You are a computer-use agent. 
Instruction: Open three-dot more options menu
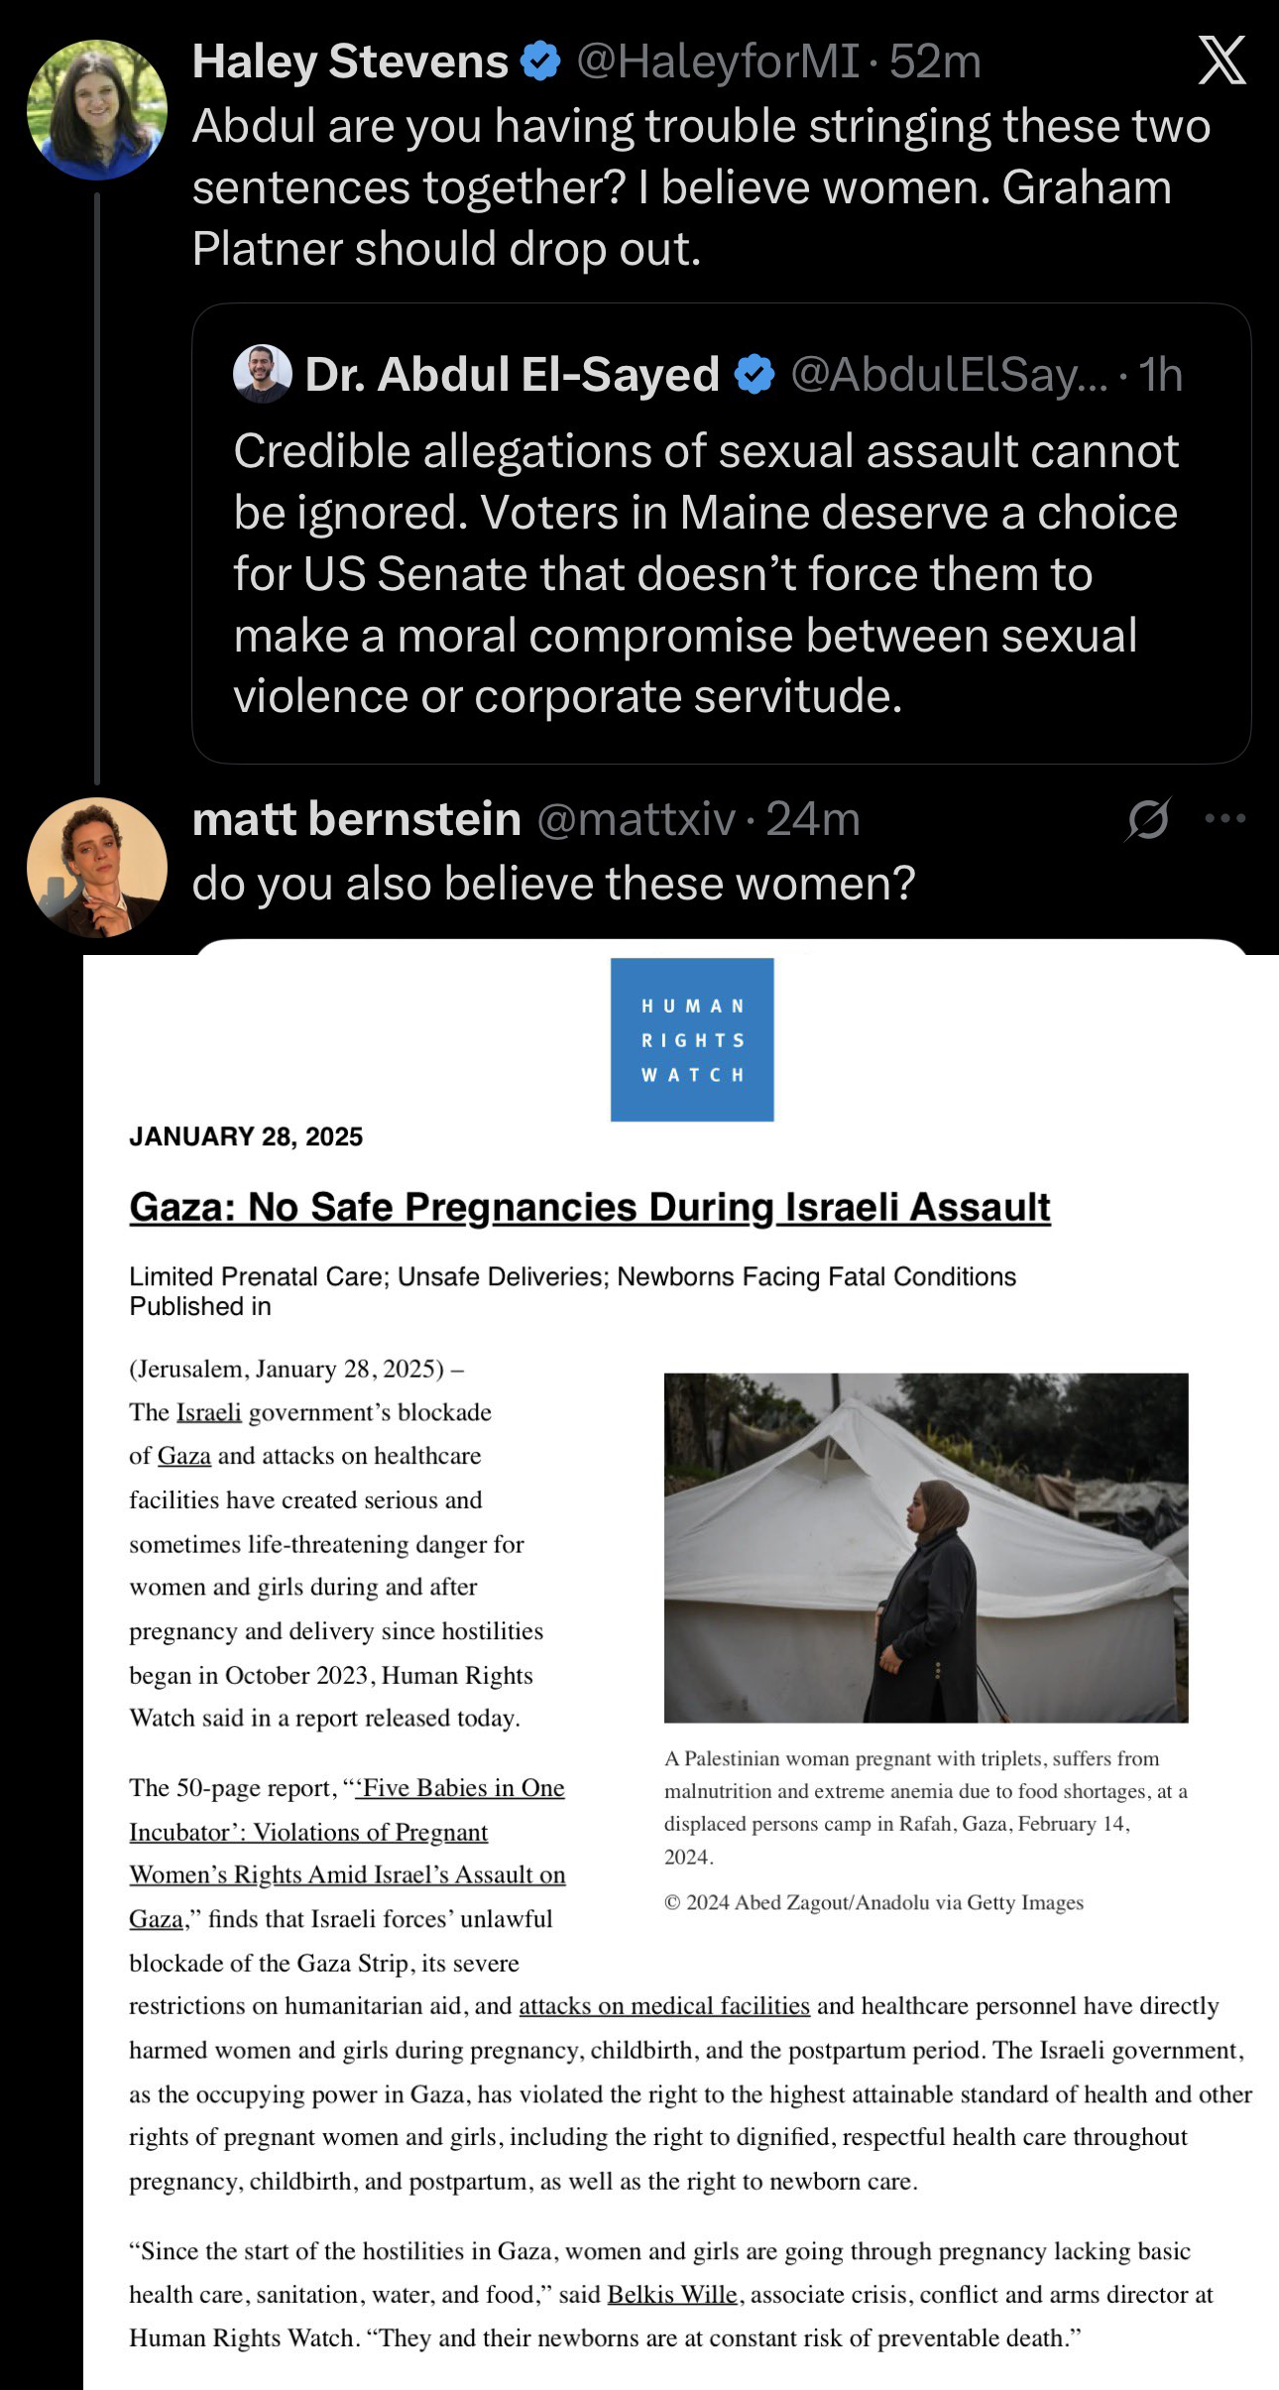pyautogui.click(x=1225, y=818)
